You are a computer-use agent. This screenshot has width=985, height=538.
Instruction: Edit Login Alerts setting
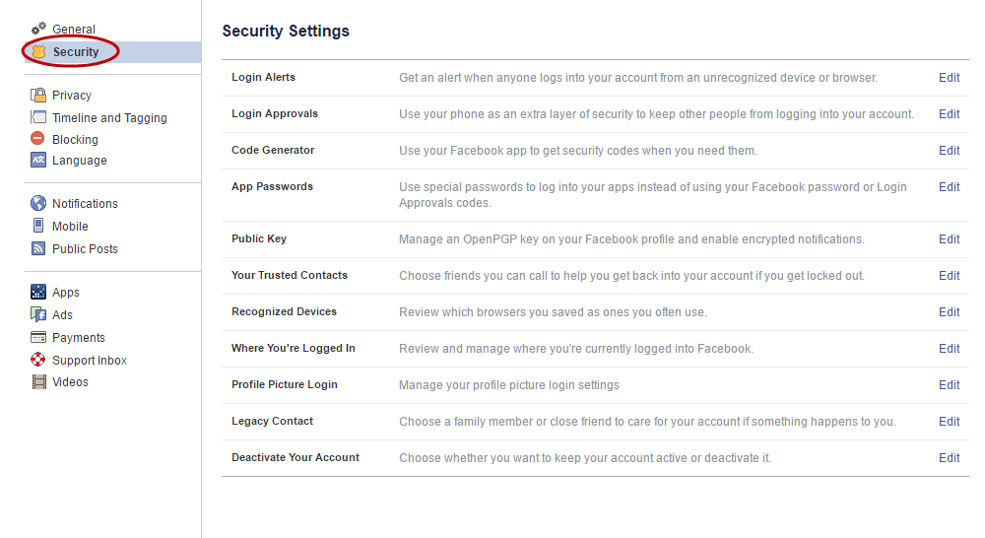(949, 77)
